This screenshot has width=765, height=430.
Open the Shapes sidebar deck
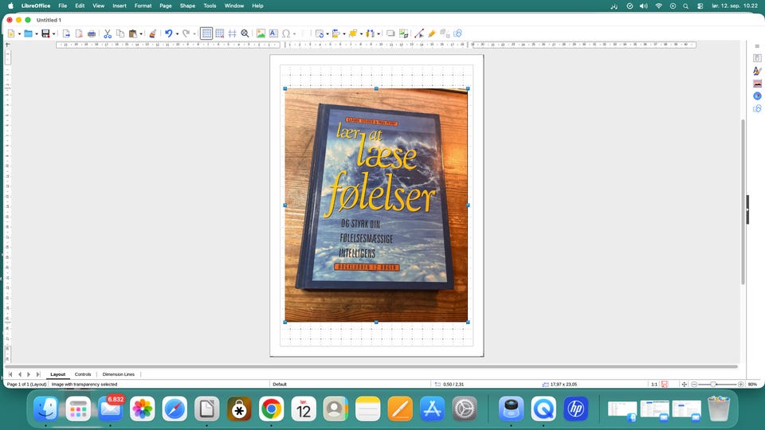(x=757, y=109)
